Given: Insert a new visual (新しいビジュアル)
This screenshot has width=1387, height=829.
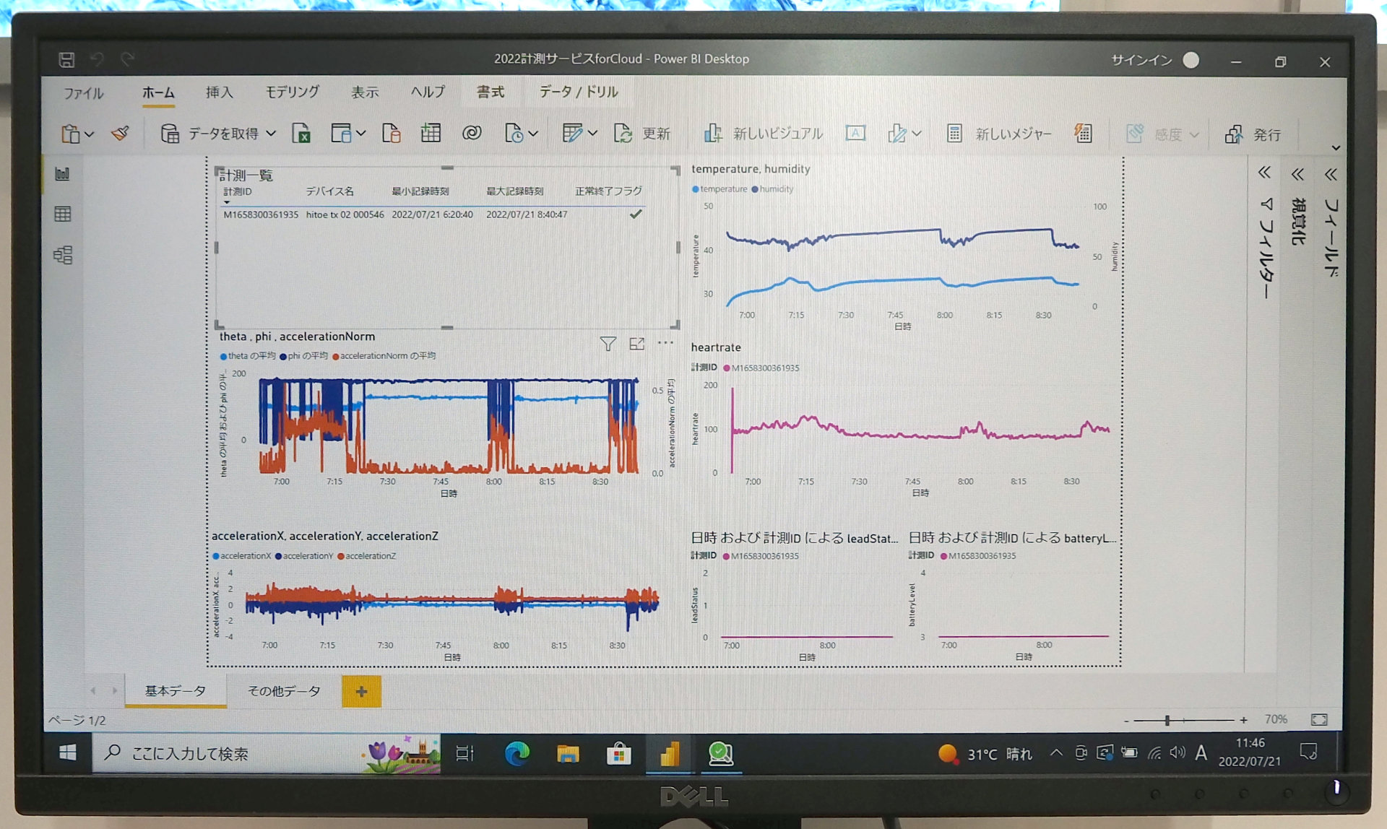Looking at the screenshot, I should 763,134.
